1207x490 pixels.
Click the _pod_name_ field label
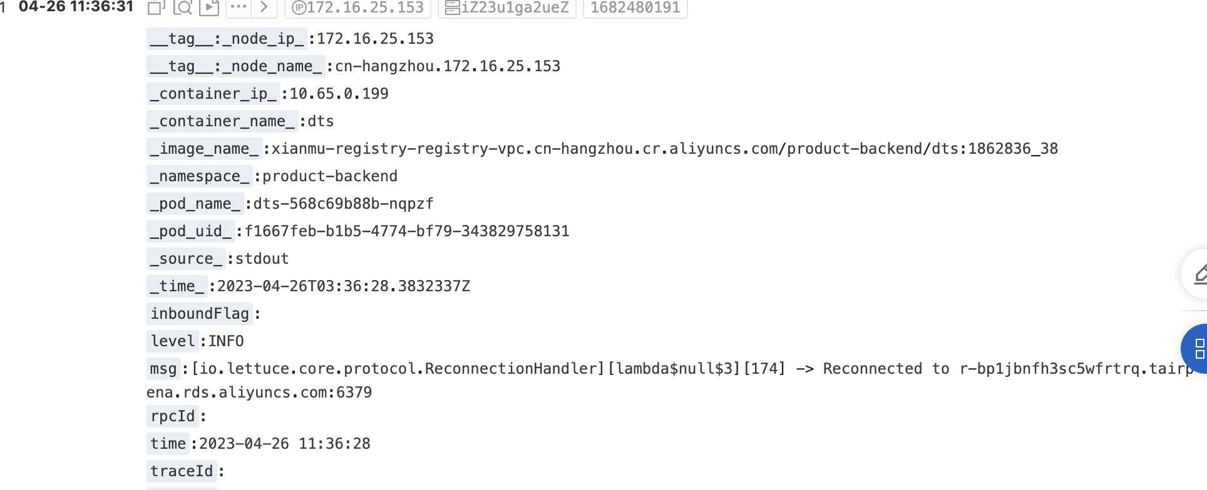click(x=195, y=204)
